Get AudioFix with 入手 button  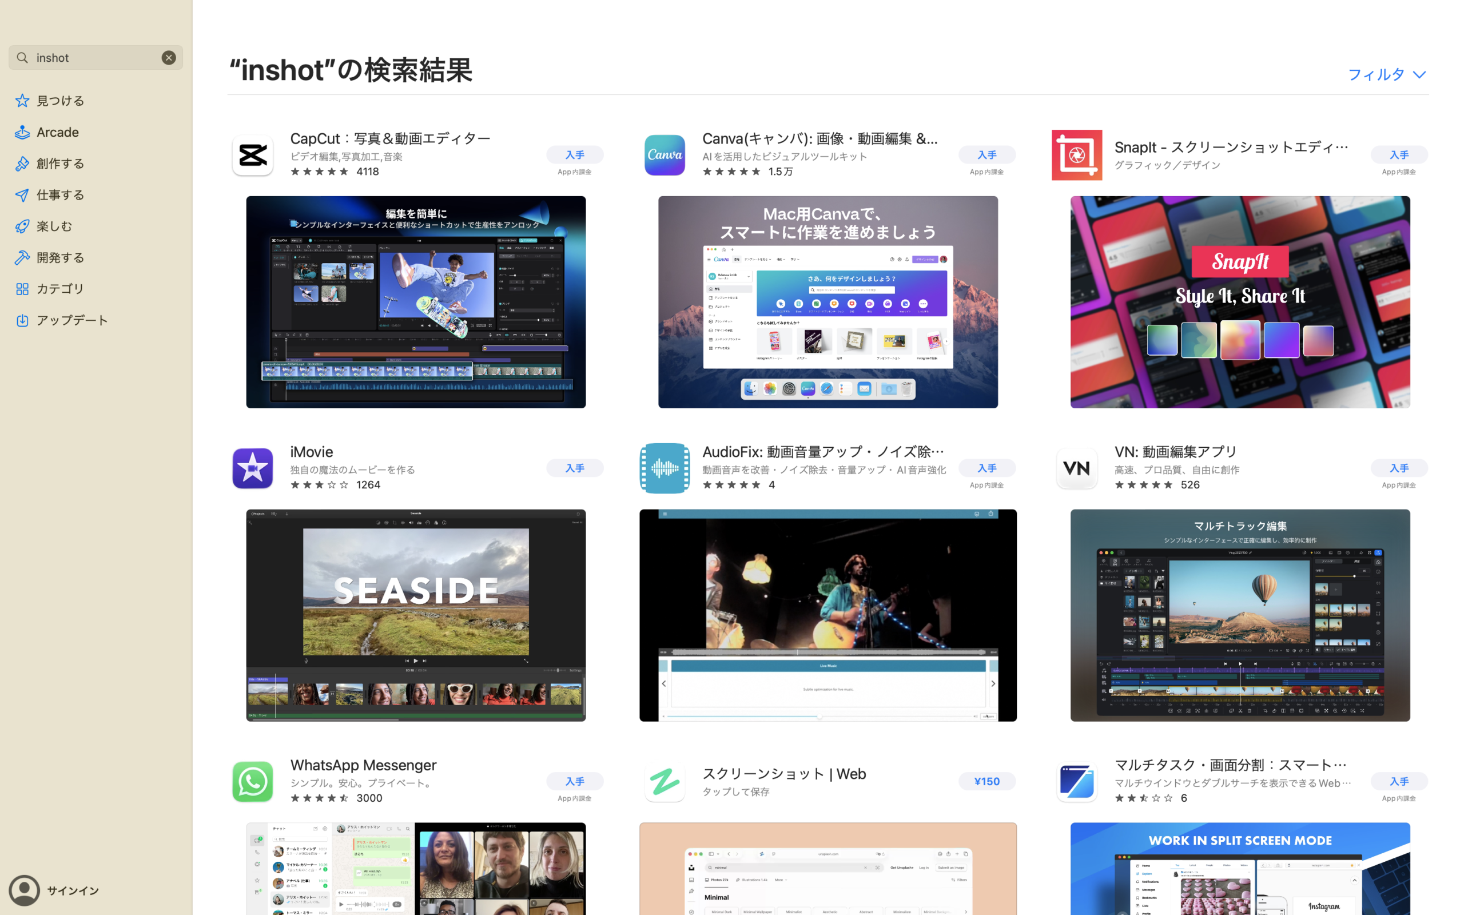(x=986, y=468)
